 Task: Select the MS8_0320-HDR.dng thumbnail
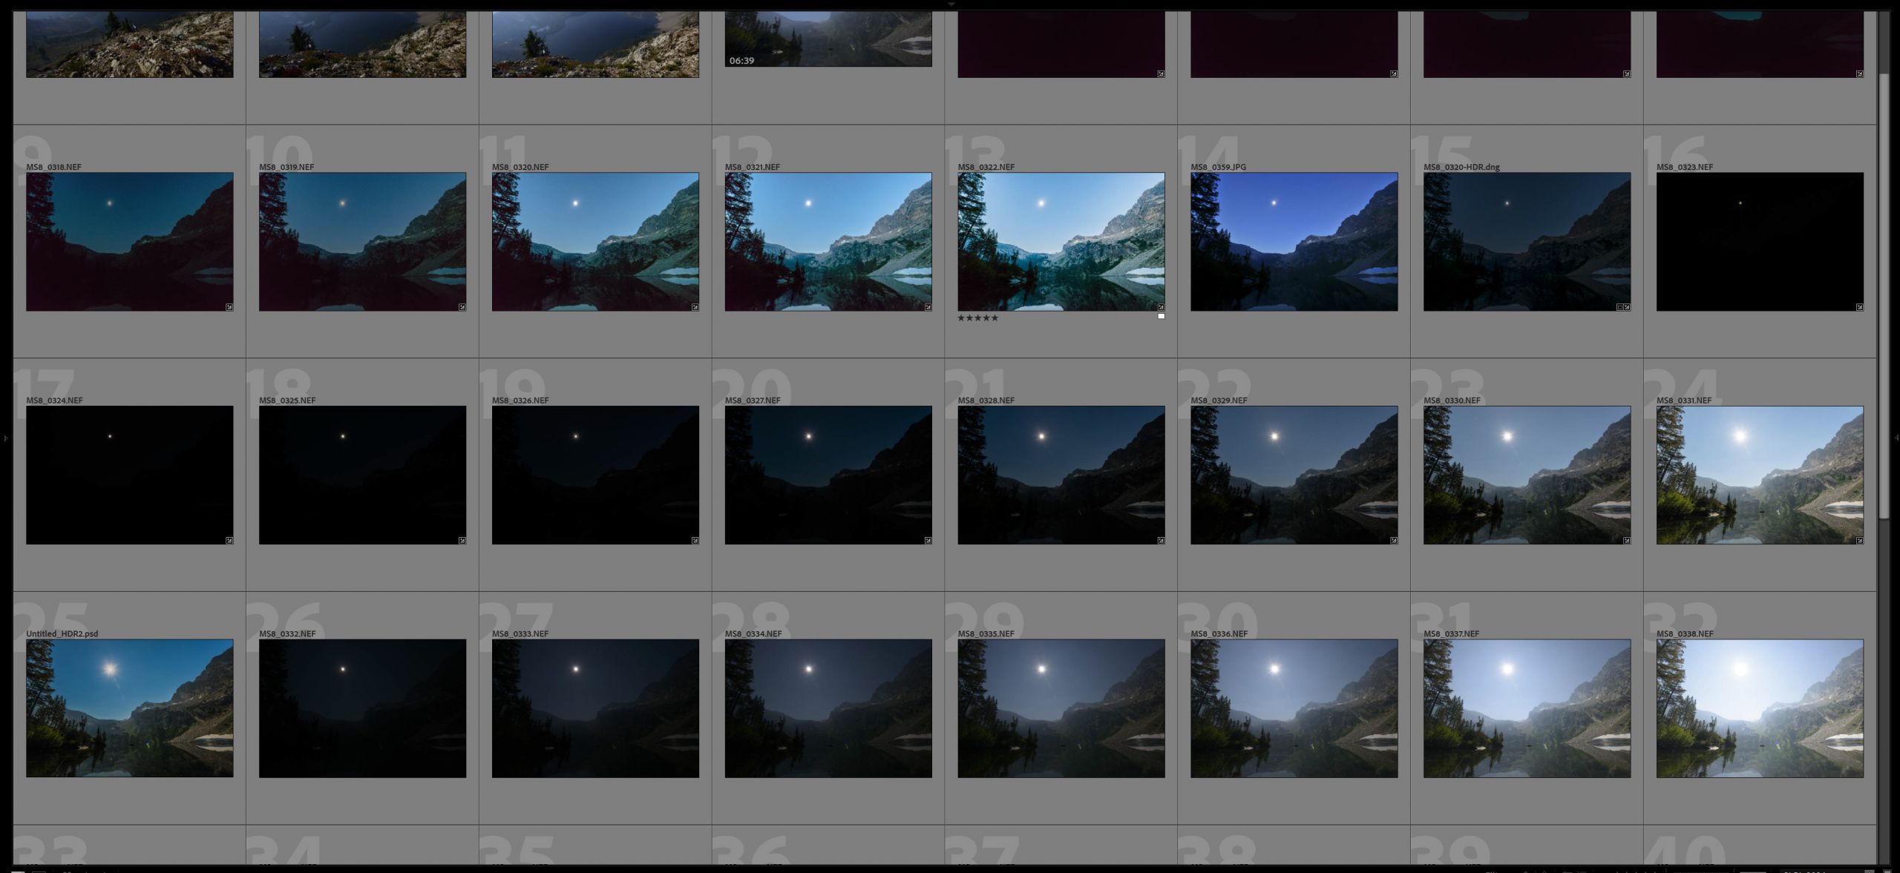[1527, 242]
